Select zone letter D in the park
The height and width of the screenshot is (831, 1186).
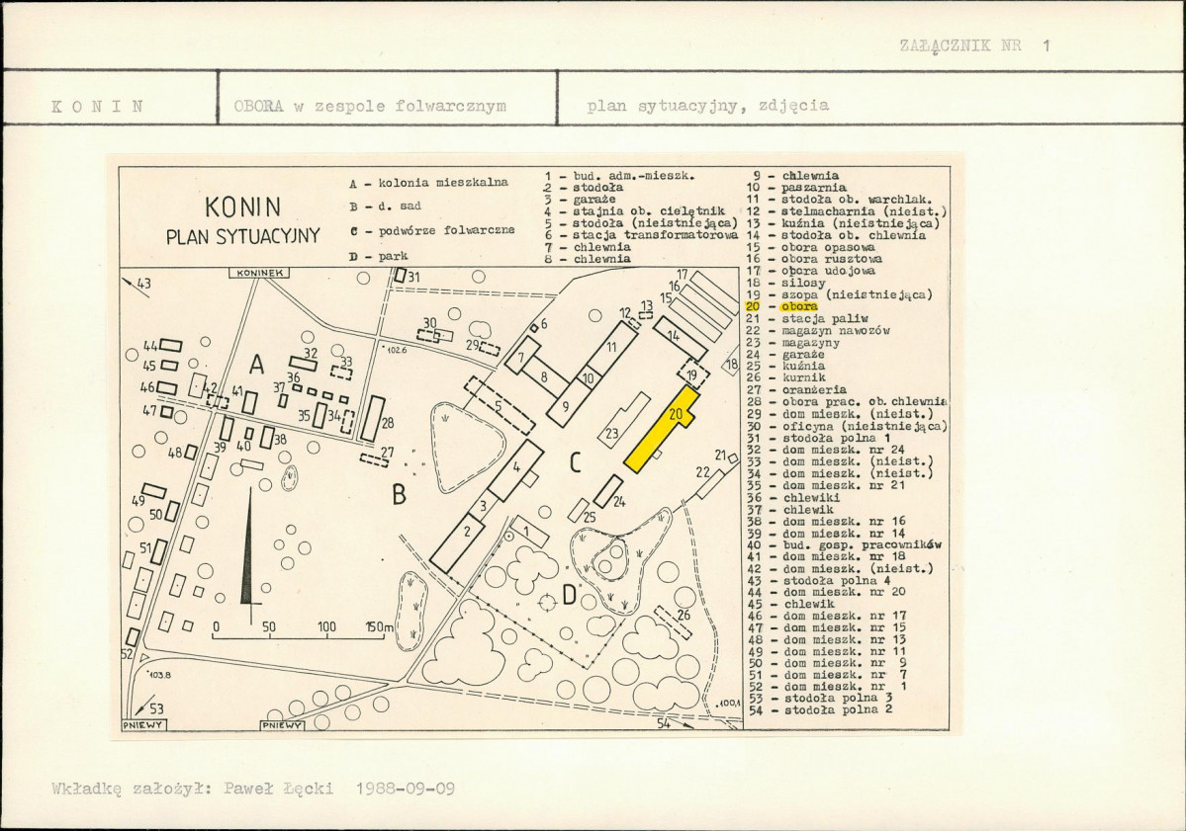[x=571, y=596]
